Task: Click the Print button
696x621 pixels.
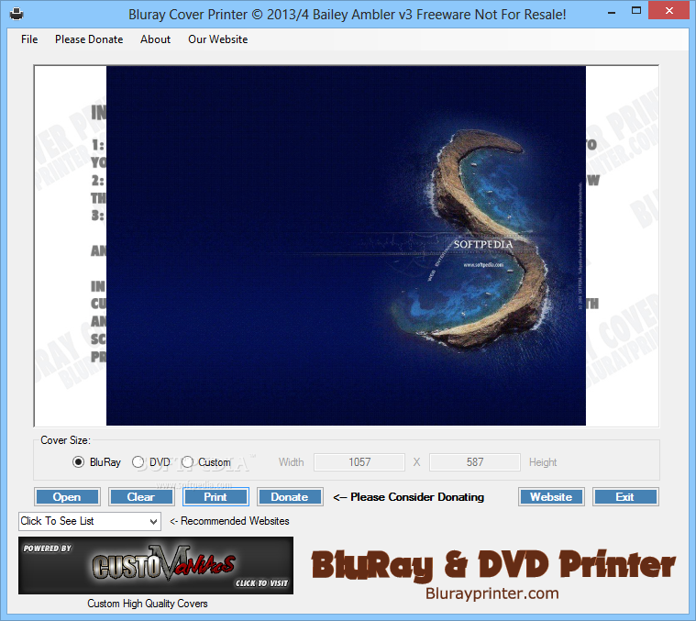Action: click(x=215, y=497)
